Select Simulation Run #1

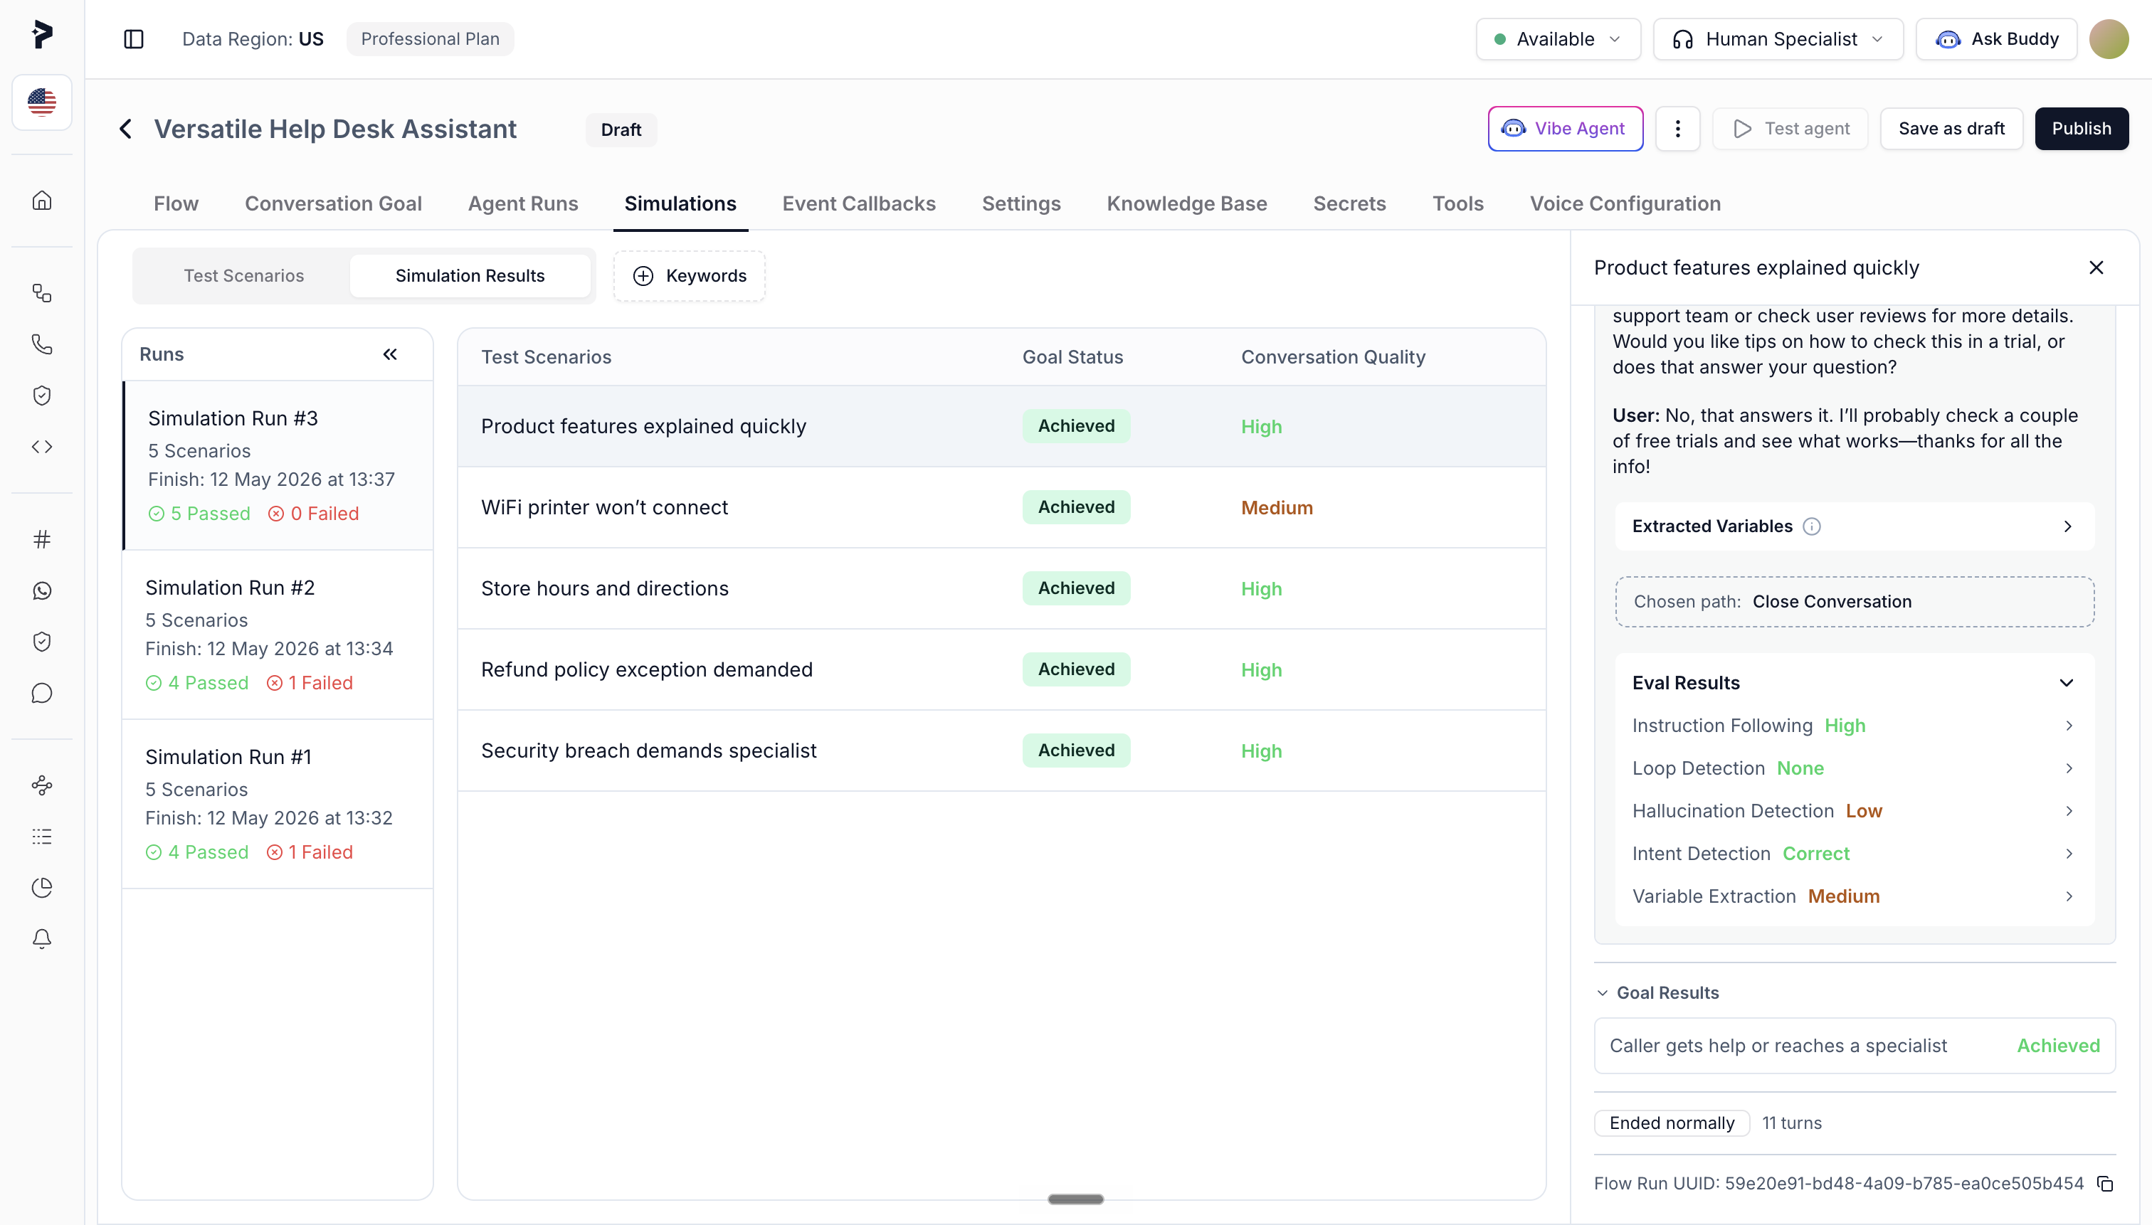tap(278, 805)
